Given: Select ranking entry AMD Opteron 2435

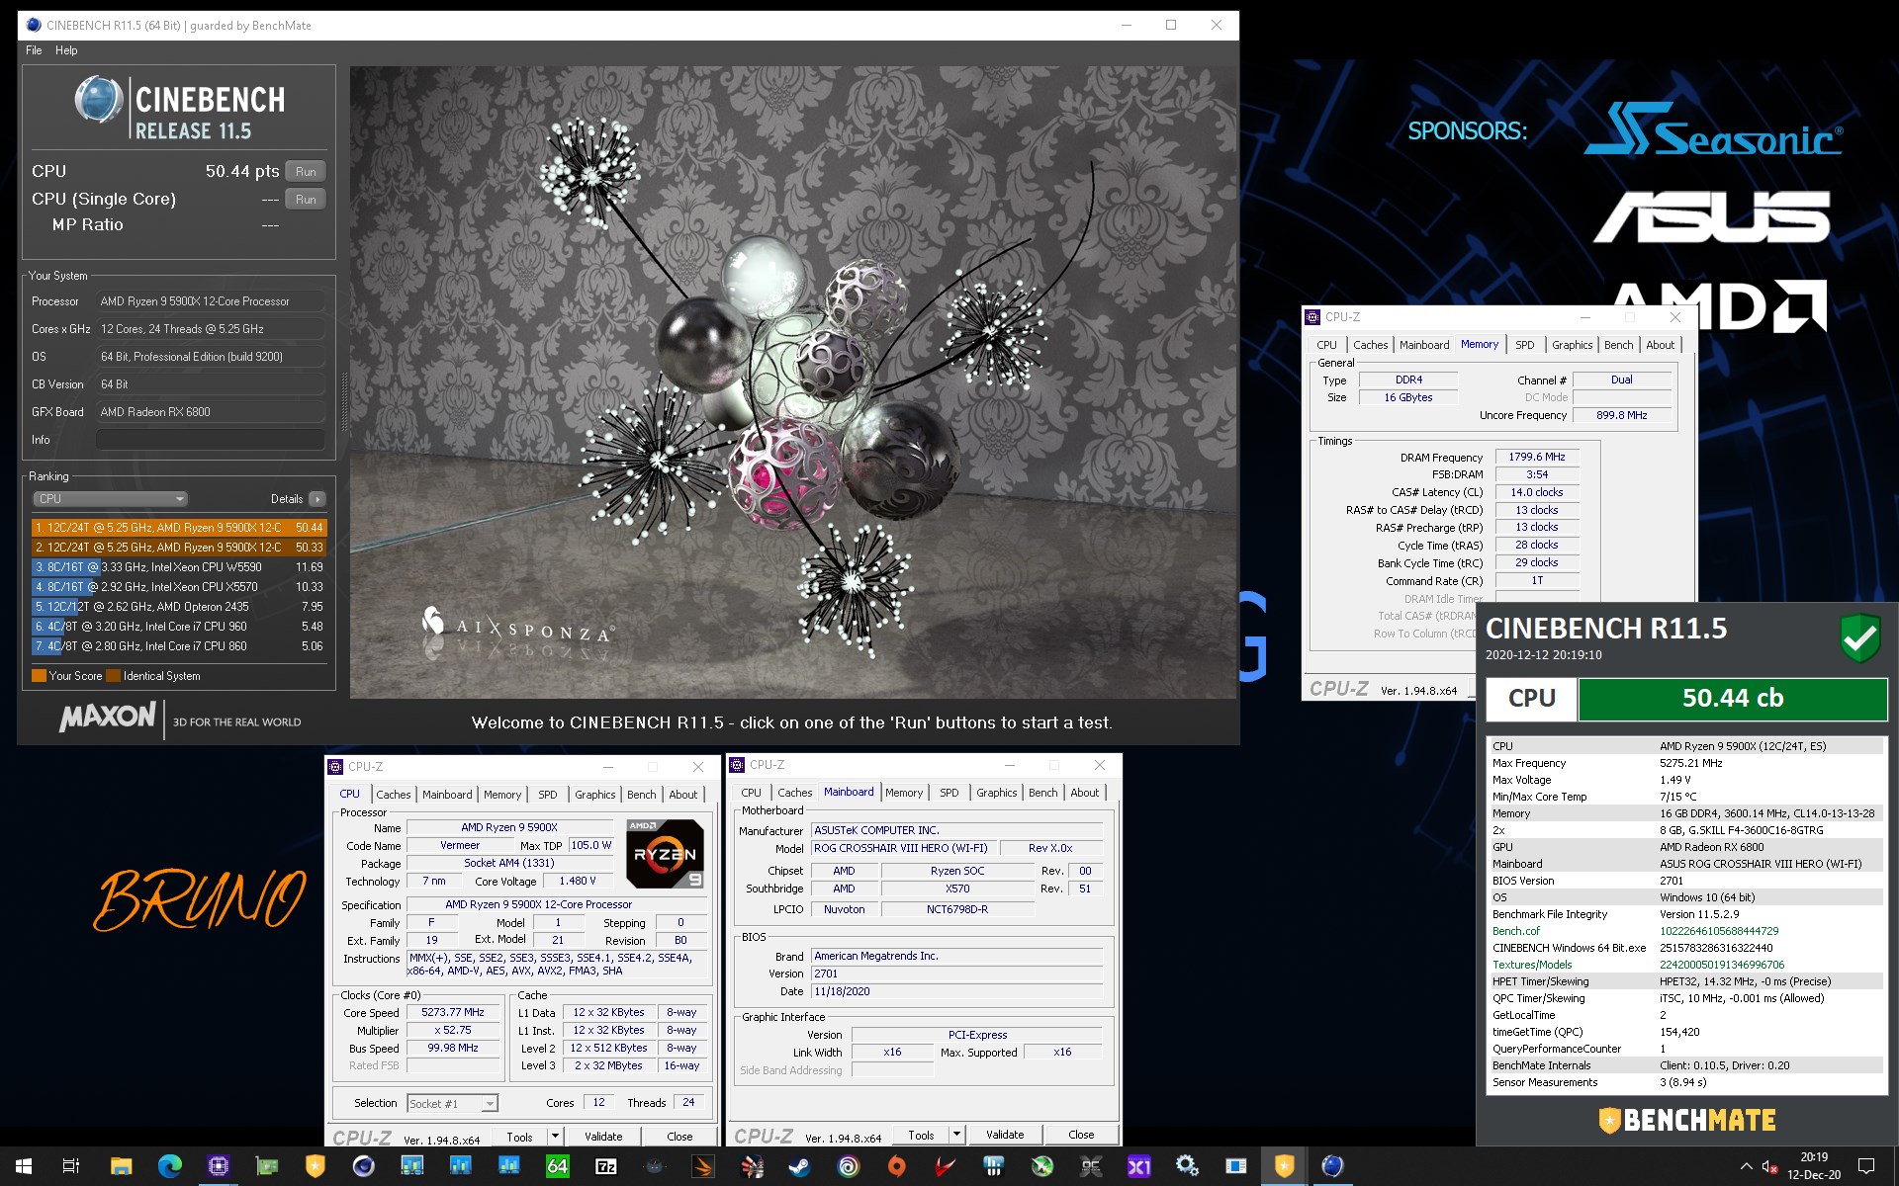Looking at the screenshot, I should click(179, 607).
